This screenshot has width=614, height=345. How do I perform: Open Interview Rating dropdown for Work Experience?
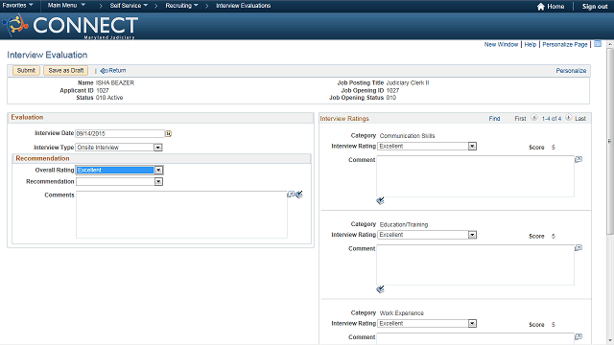pos(472,324)
